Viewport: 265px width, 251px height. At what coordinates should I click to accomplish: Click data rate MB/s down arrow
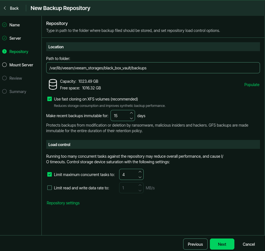pyautogui.click(x=140, y=190)
